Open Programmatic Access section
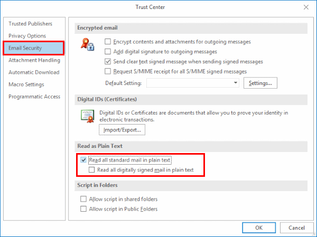 tap(34, 97)
